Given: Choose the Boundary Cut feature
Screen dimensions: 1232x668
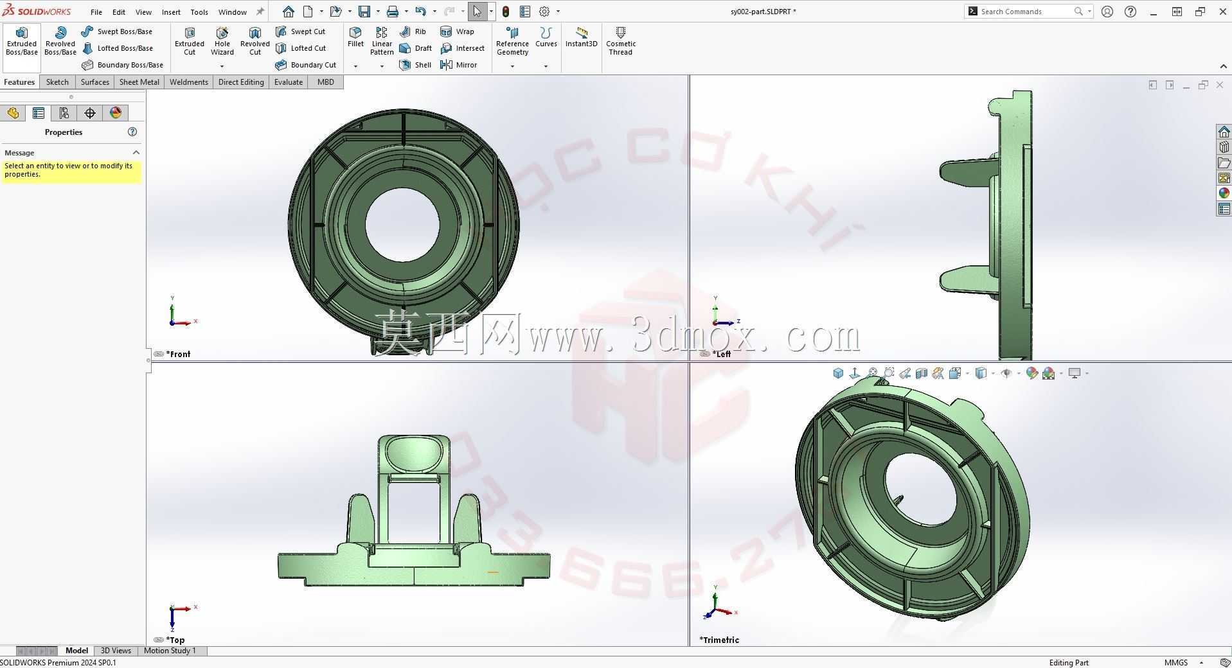Looking at the screenshot, I should point(306,65).
